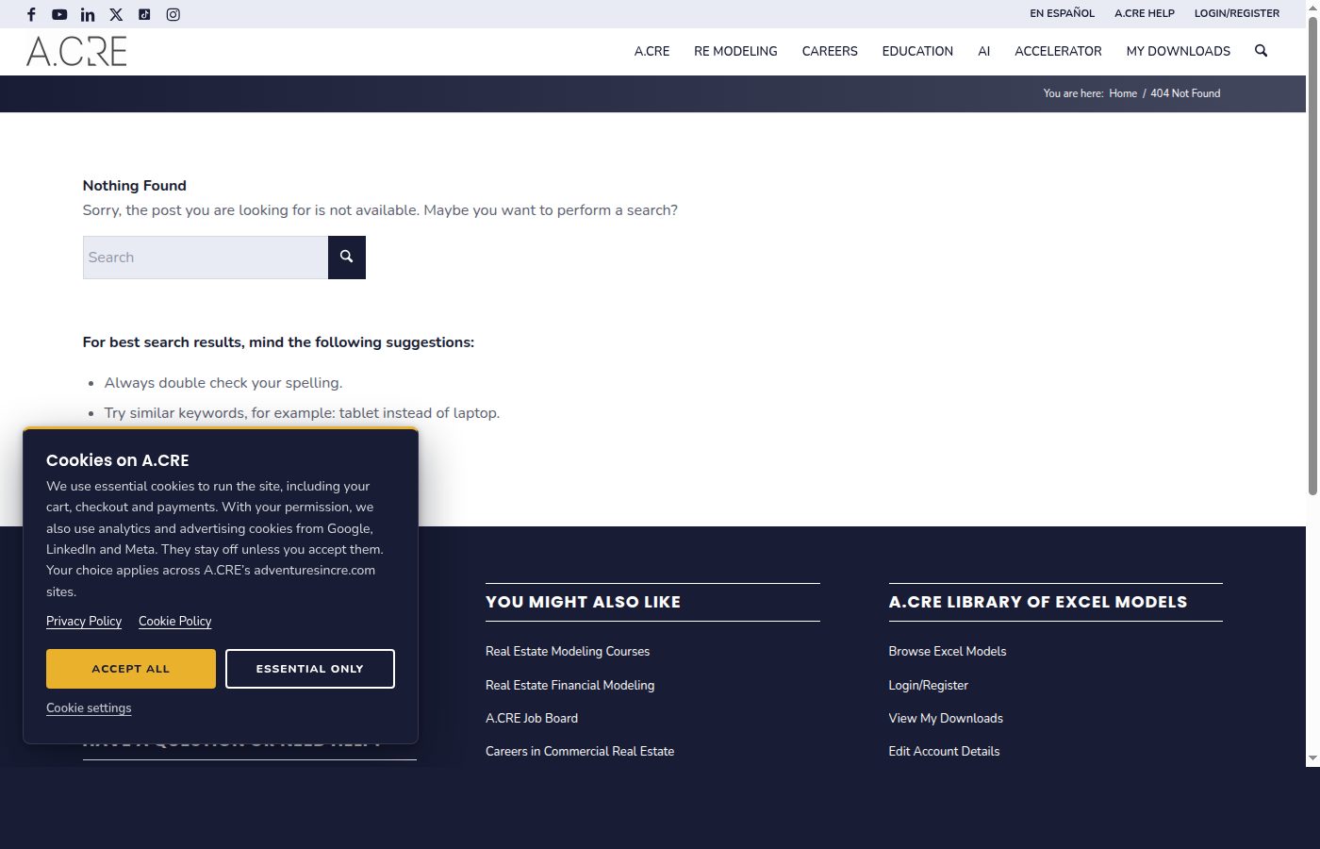
Task: Submit search with the dark magnifier button
Action: coord(346,257)
